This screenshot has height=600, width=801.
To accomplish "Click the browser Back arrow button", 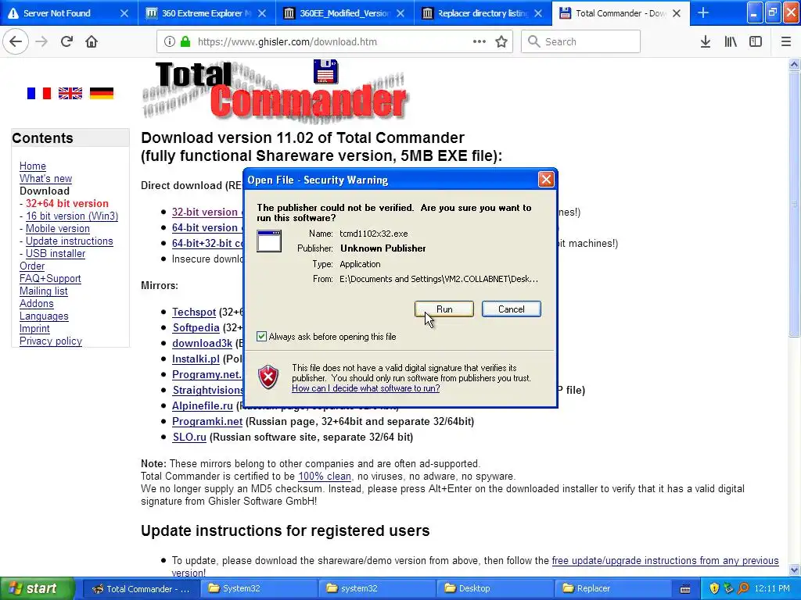I will coord(16,42).
